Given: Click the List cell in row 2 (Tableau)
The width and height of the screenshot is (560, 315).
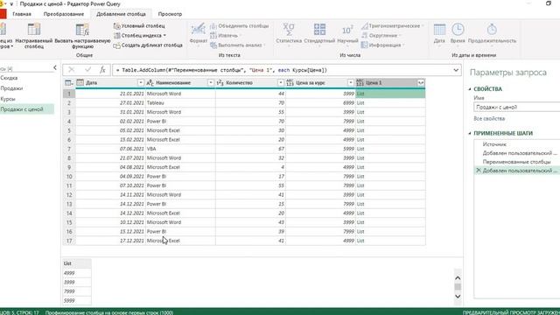Looking at the screenshot, I should (x=390, y=103).
